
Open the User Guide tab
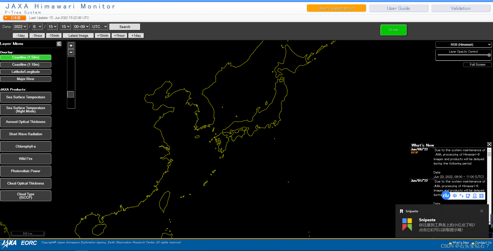(x=399, y=8)
